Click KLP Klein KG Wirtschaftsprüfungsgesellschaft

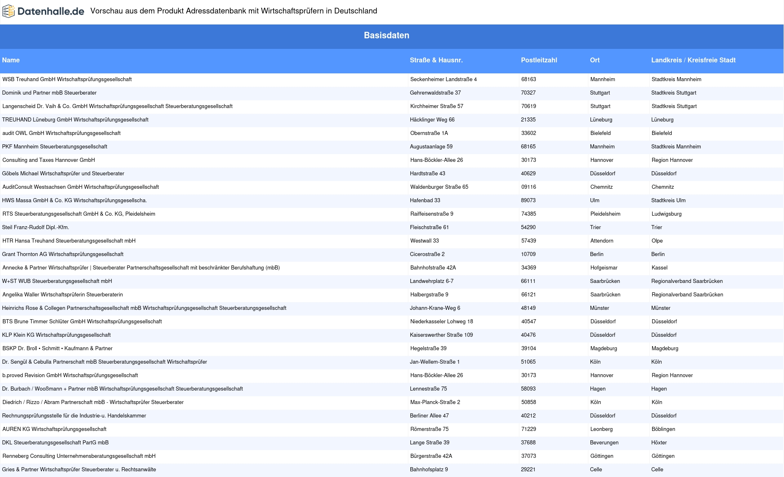pos(56,335)
